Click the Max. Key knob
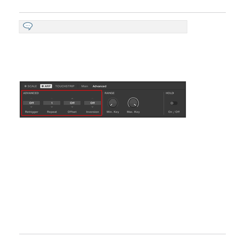 [133, 103]
